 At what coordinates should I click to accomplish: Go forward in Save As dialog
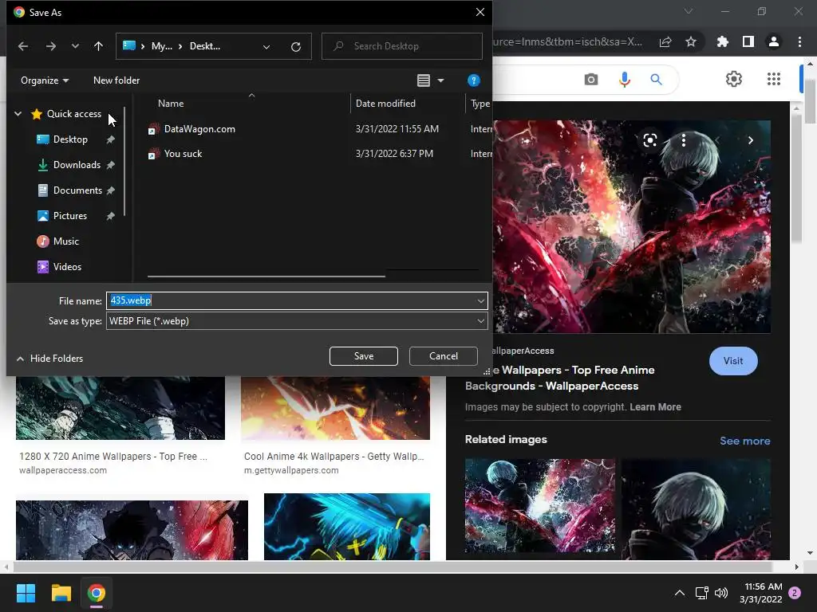point(50,46)
